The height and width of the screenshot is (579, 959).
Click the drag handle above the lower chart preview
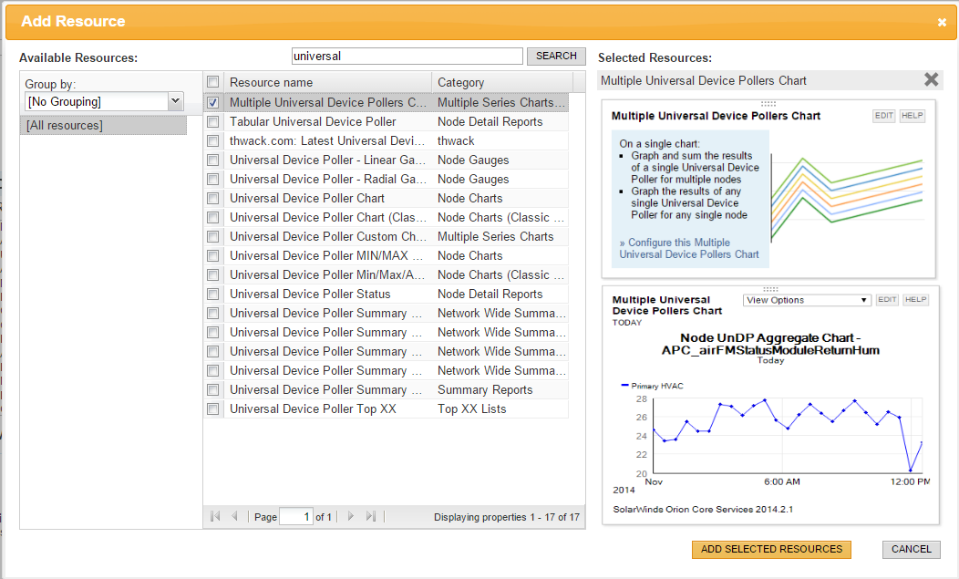tap(770, 289)
